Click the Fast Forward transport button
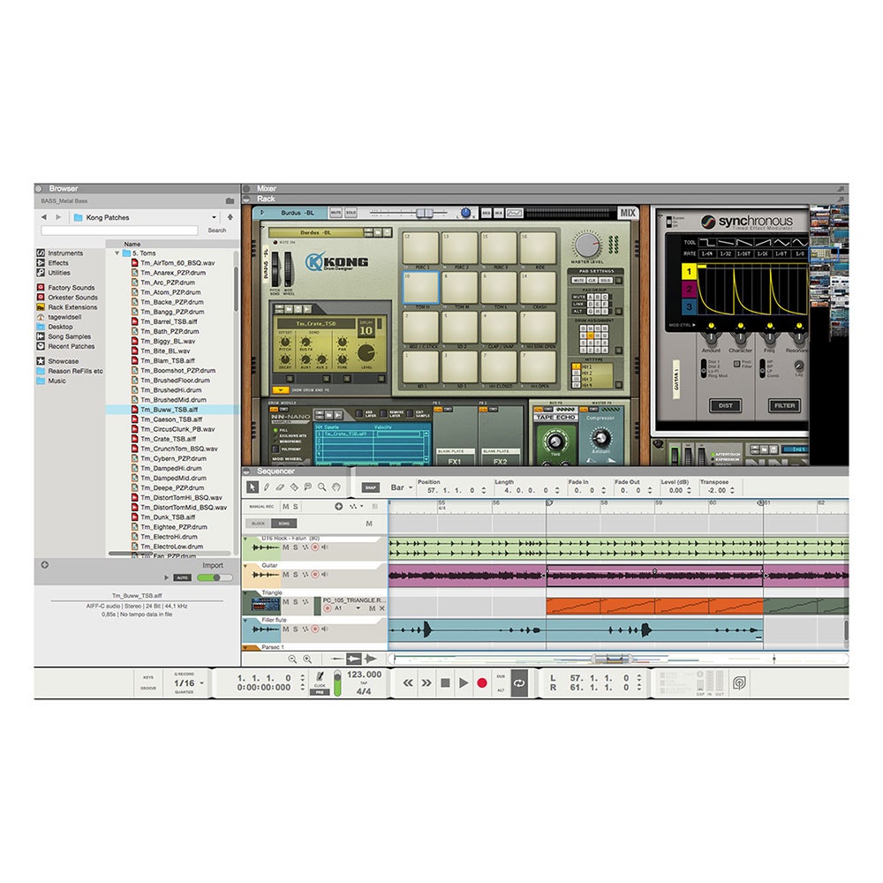Viewport: 883px width, 883px height. tap(426, 683)
